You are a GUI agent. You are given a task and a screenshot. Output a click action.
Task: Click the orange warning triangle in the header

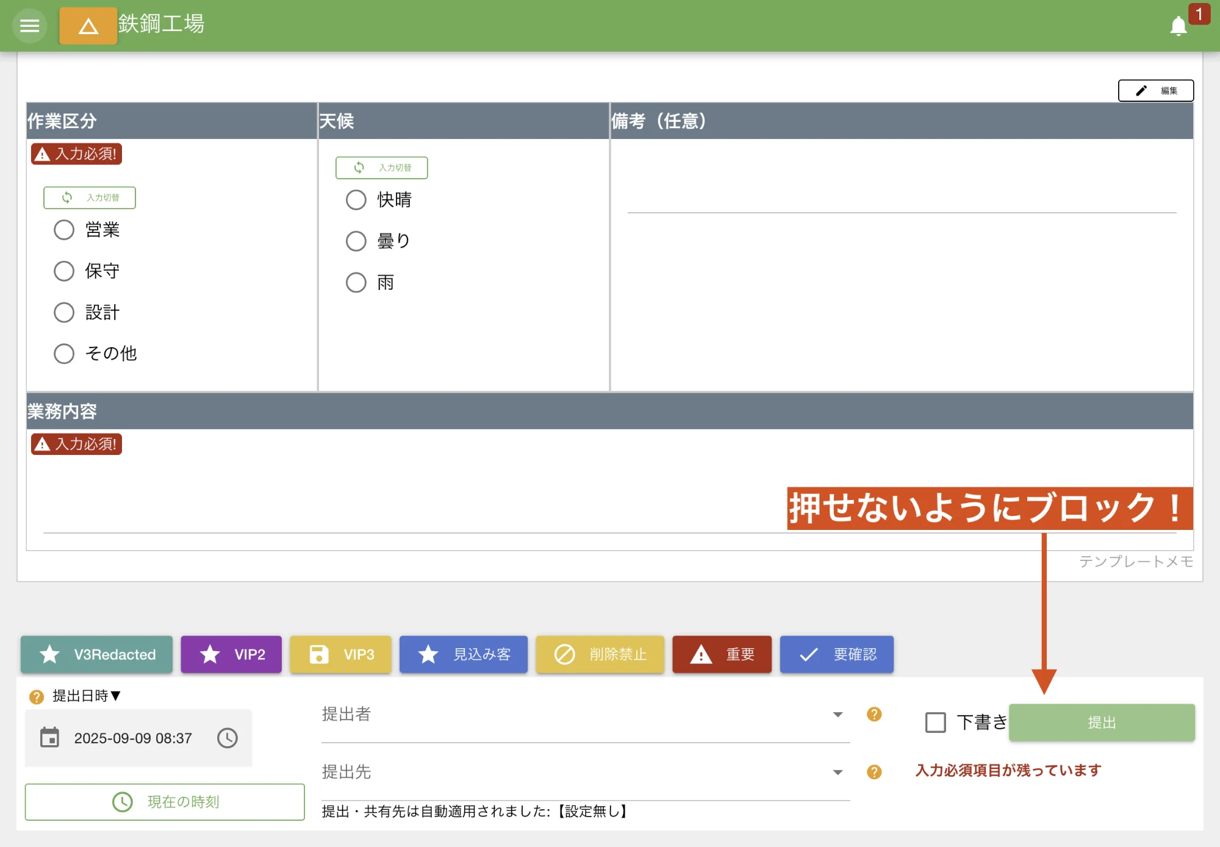pyautogui.click(x=88, y=26)
